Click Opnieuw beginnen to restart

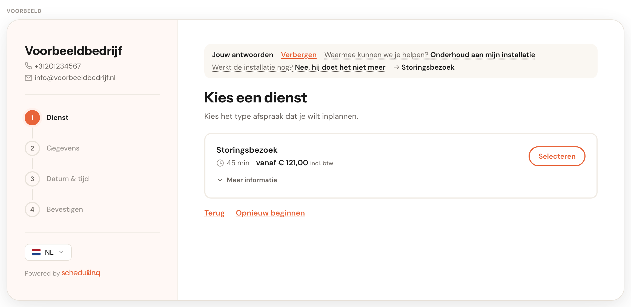pyautogui.click(x=270, y=213)
